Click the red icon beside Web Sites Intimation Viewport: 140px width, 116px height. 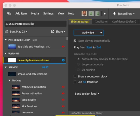(63, 87)
